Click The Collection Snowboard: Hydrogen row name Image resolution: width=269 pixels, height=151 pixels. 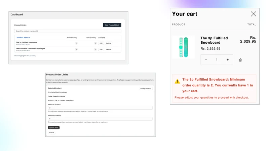click(31, 48)
